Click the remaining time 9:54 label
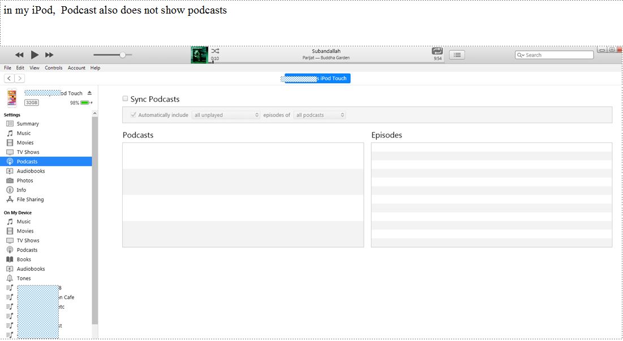 point(437,58)
